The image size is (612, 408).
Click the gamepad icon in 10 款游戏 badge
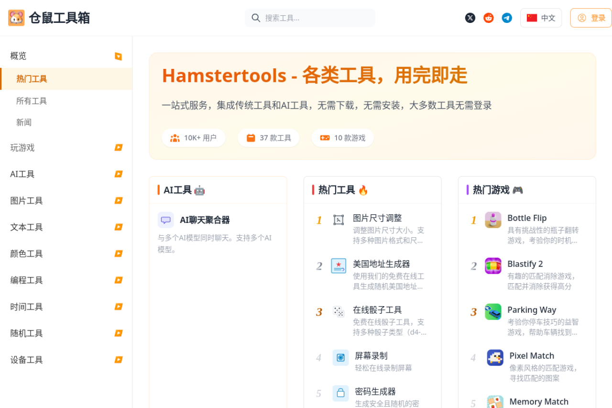325,138
